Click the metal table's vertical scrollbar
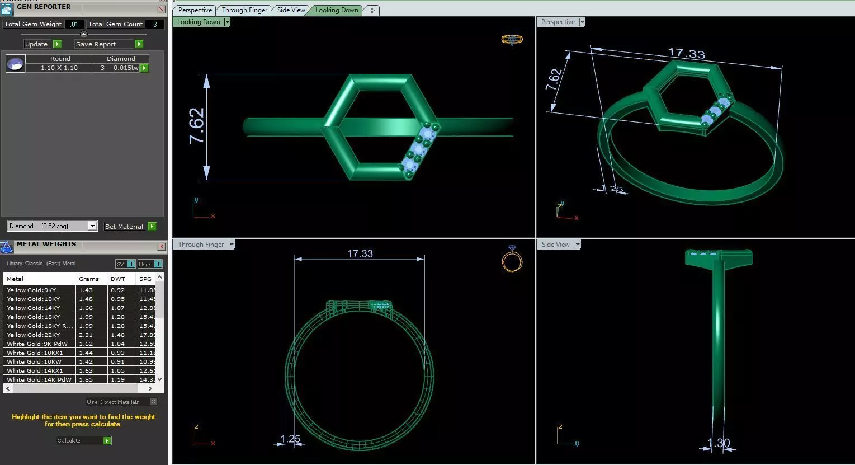The height and width of the screenshot is (465, 855). coord(160,299)
